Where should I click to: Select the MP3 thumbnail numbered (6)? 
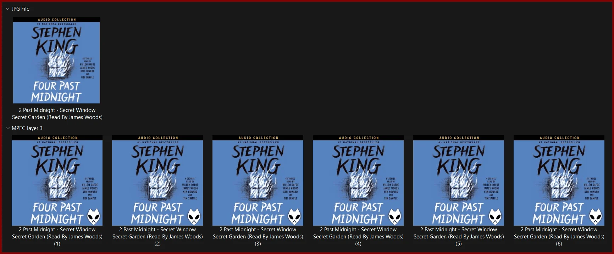[559, 180]
